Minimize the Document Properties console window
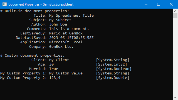 (146, 4)
